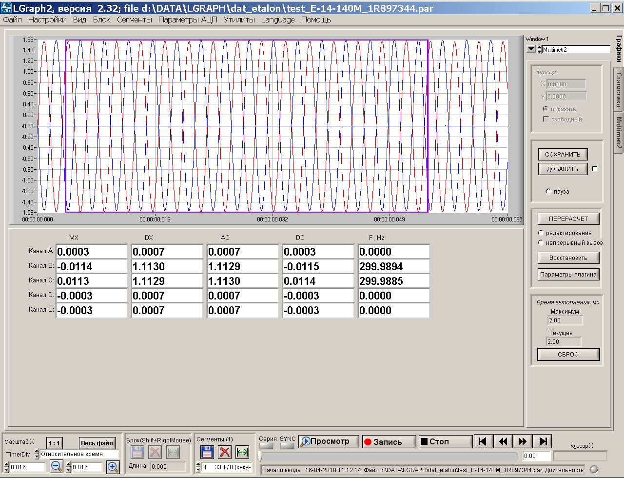Click the Time/Div mode stepper arrows
The height and width of the screenshot is (478, 624).
(x=37, y=454)
